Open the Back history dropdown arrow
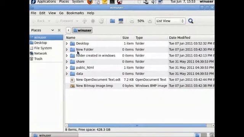244x137 pixels. (49, 21)
